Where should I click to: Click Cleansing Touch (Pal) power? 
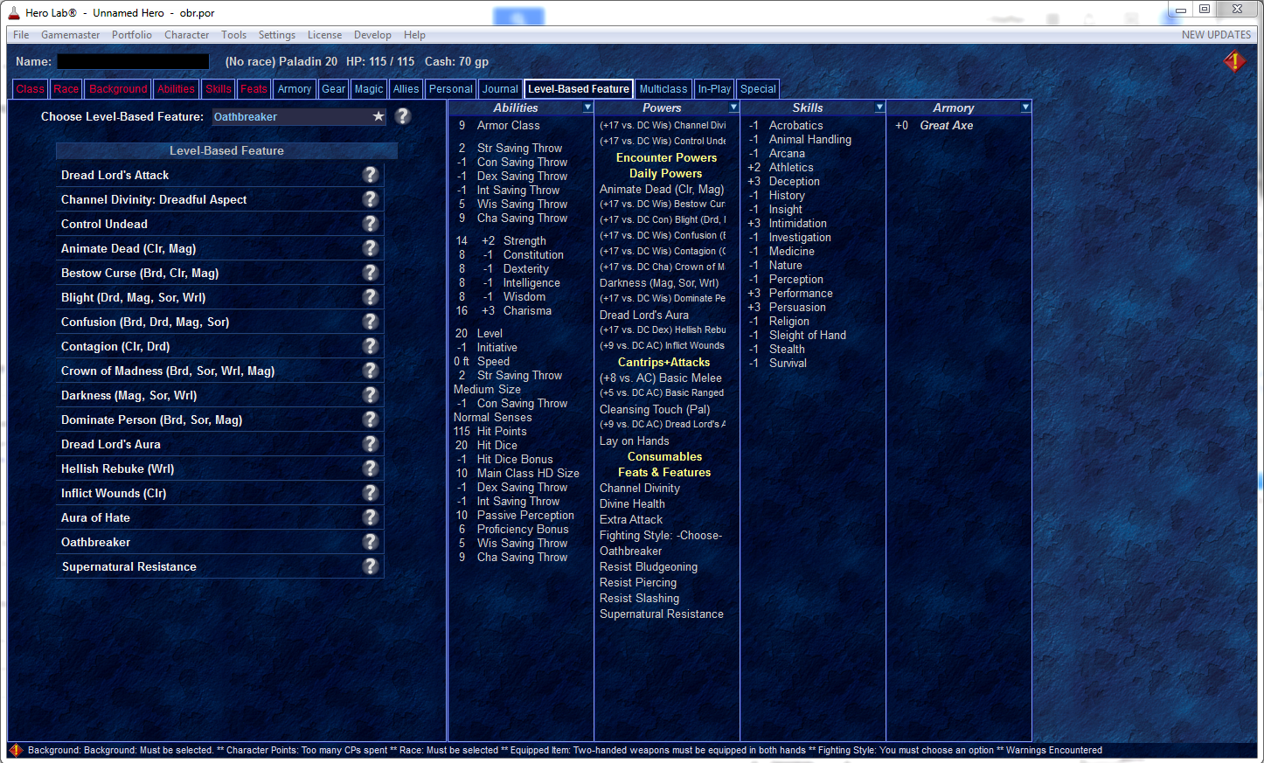[655, 409]
